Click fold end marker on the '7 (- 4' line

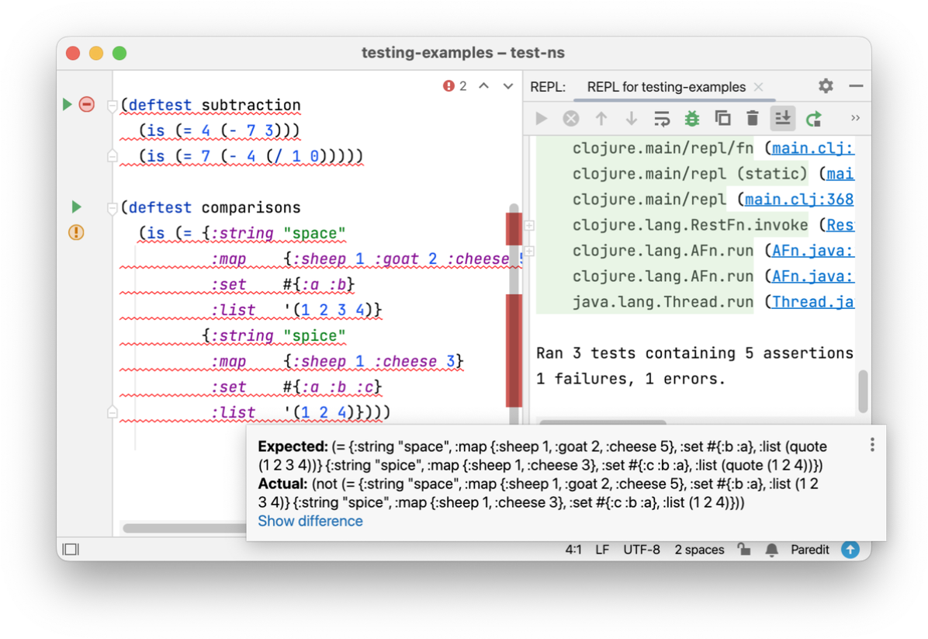pyautogui.click(x=112, y=156)
